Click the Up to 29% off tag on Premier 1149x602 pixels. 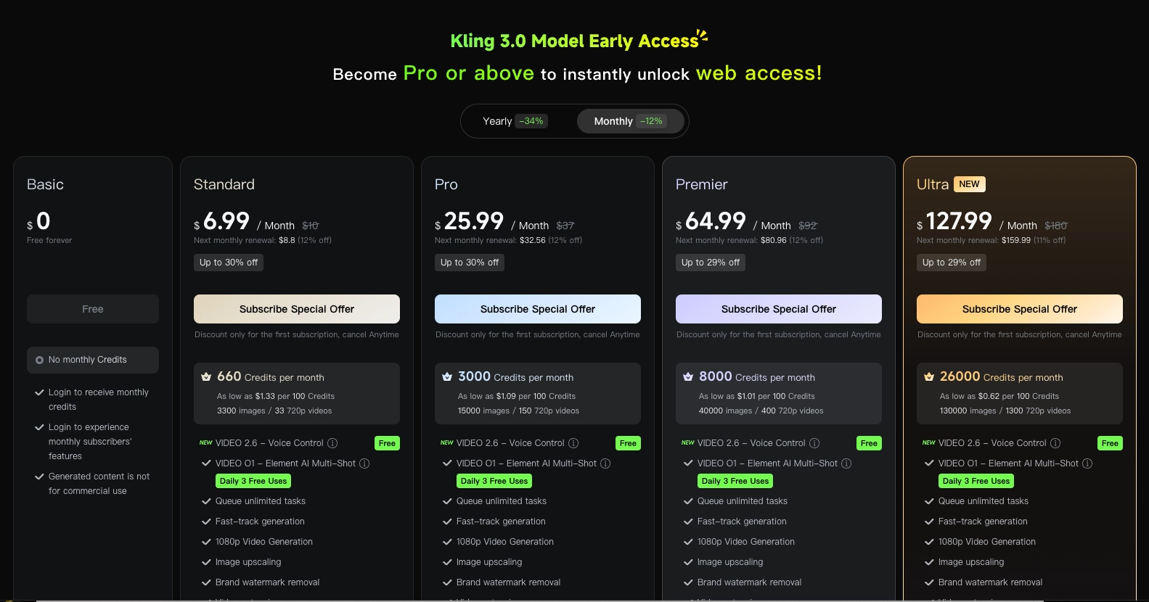(x=711, y=263)
